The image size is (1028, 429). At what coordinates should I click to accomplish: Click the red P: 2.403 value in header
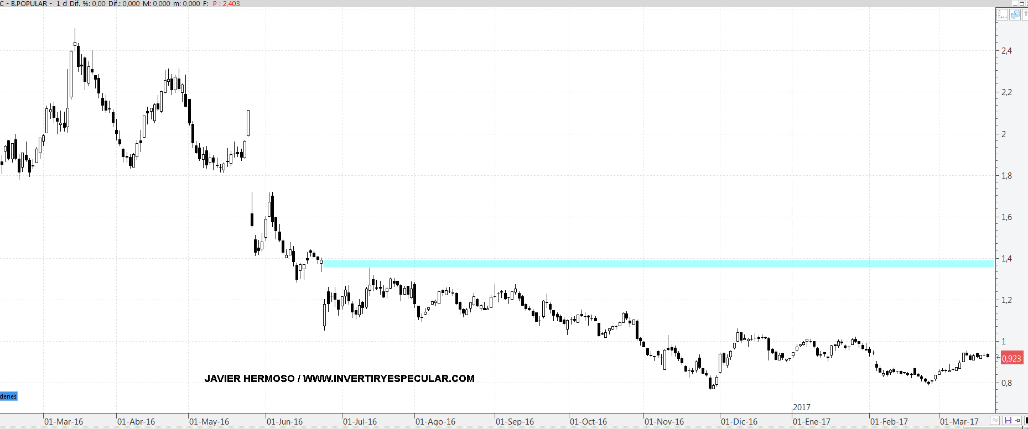pos(226,4)
